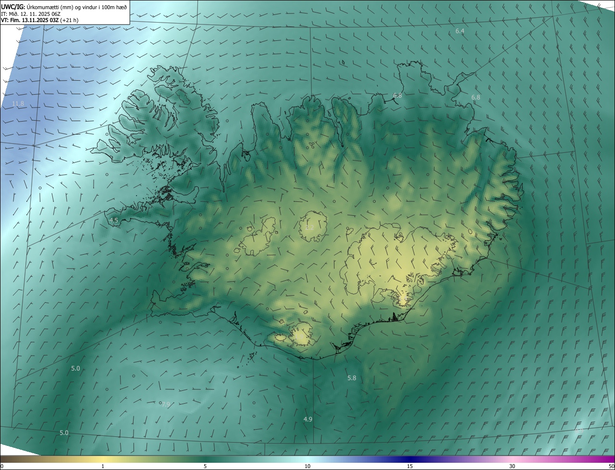Select the "50" tick on the color scale

pyautogui.click(x=611, y=466)
